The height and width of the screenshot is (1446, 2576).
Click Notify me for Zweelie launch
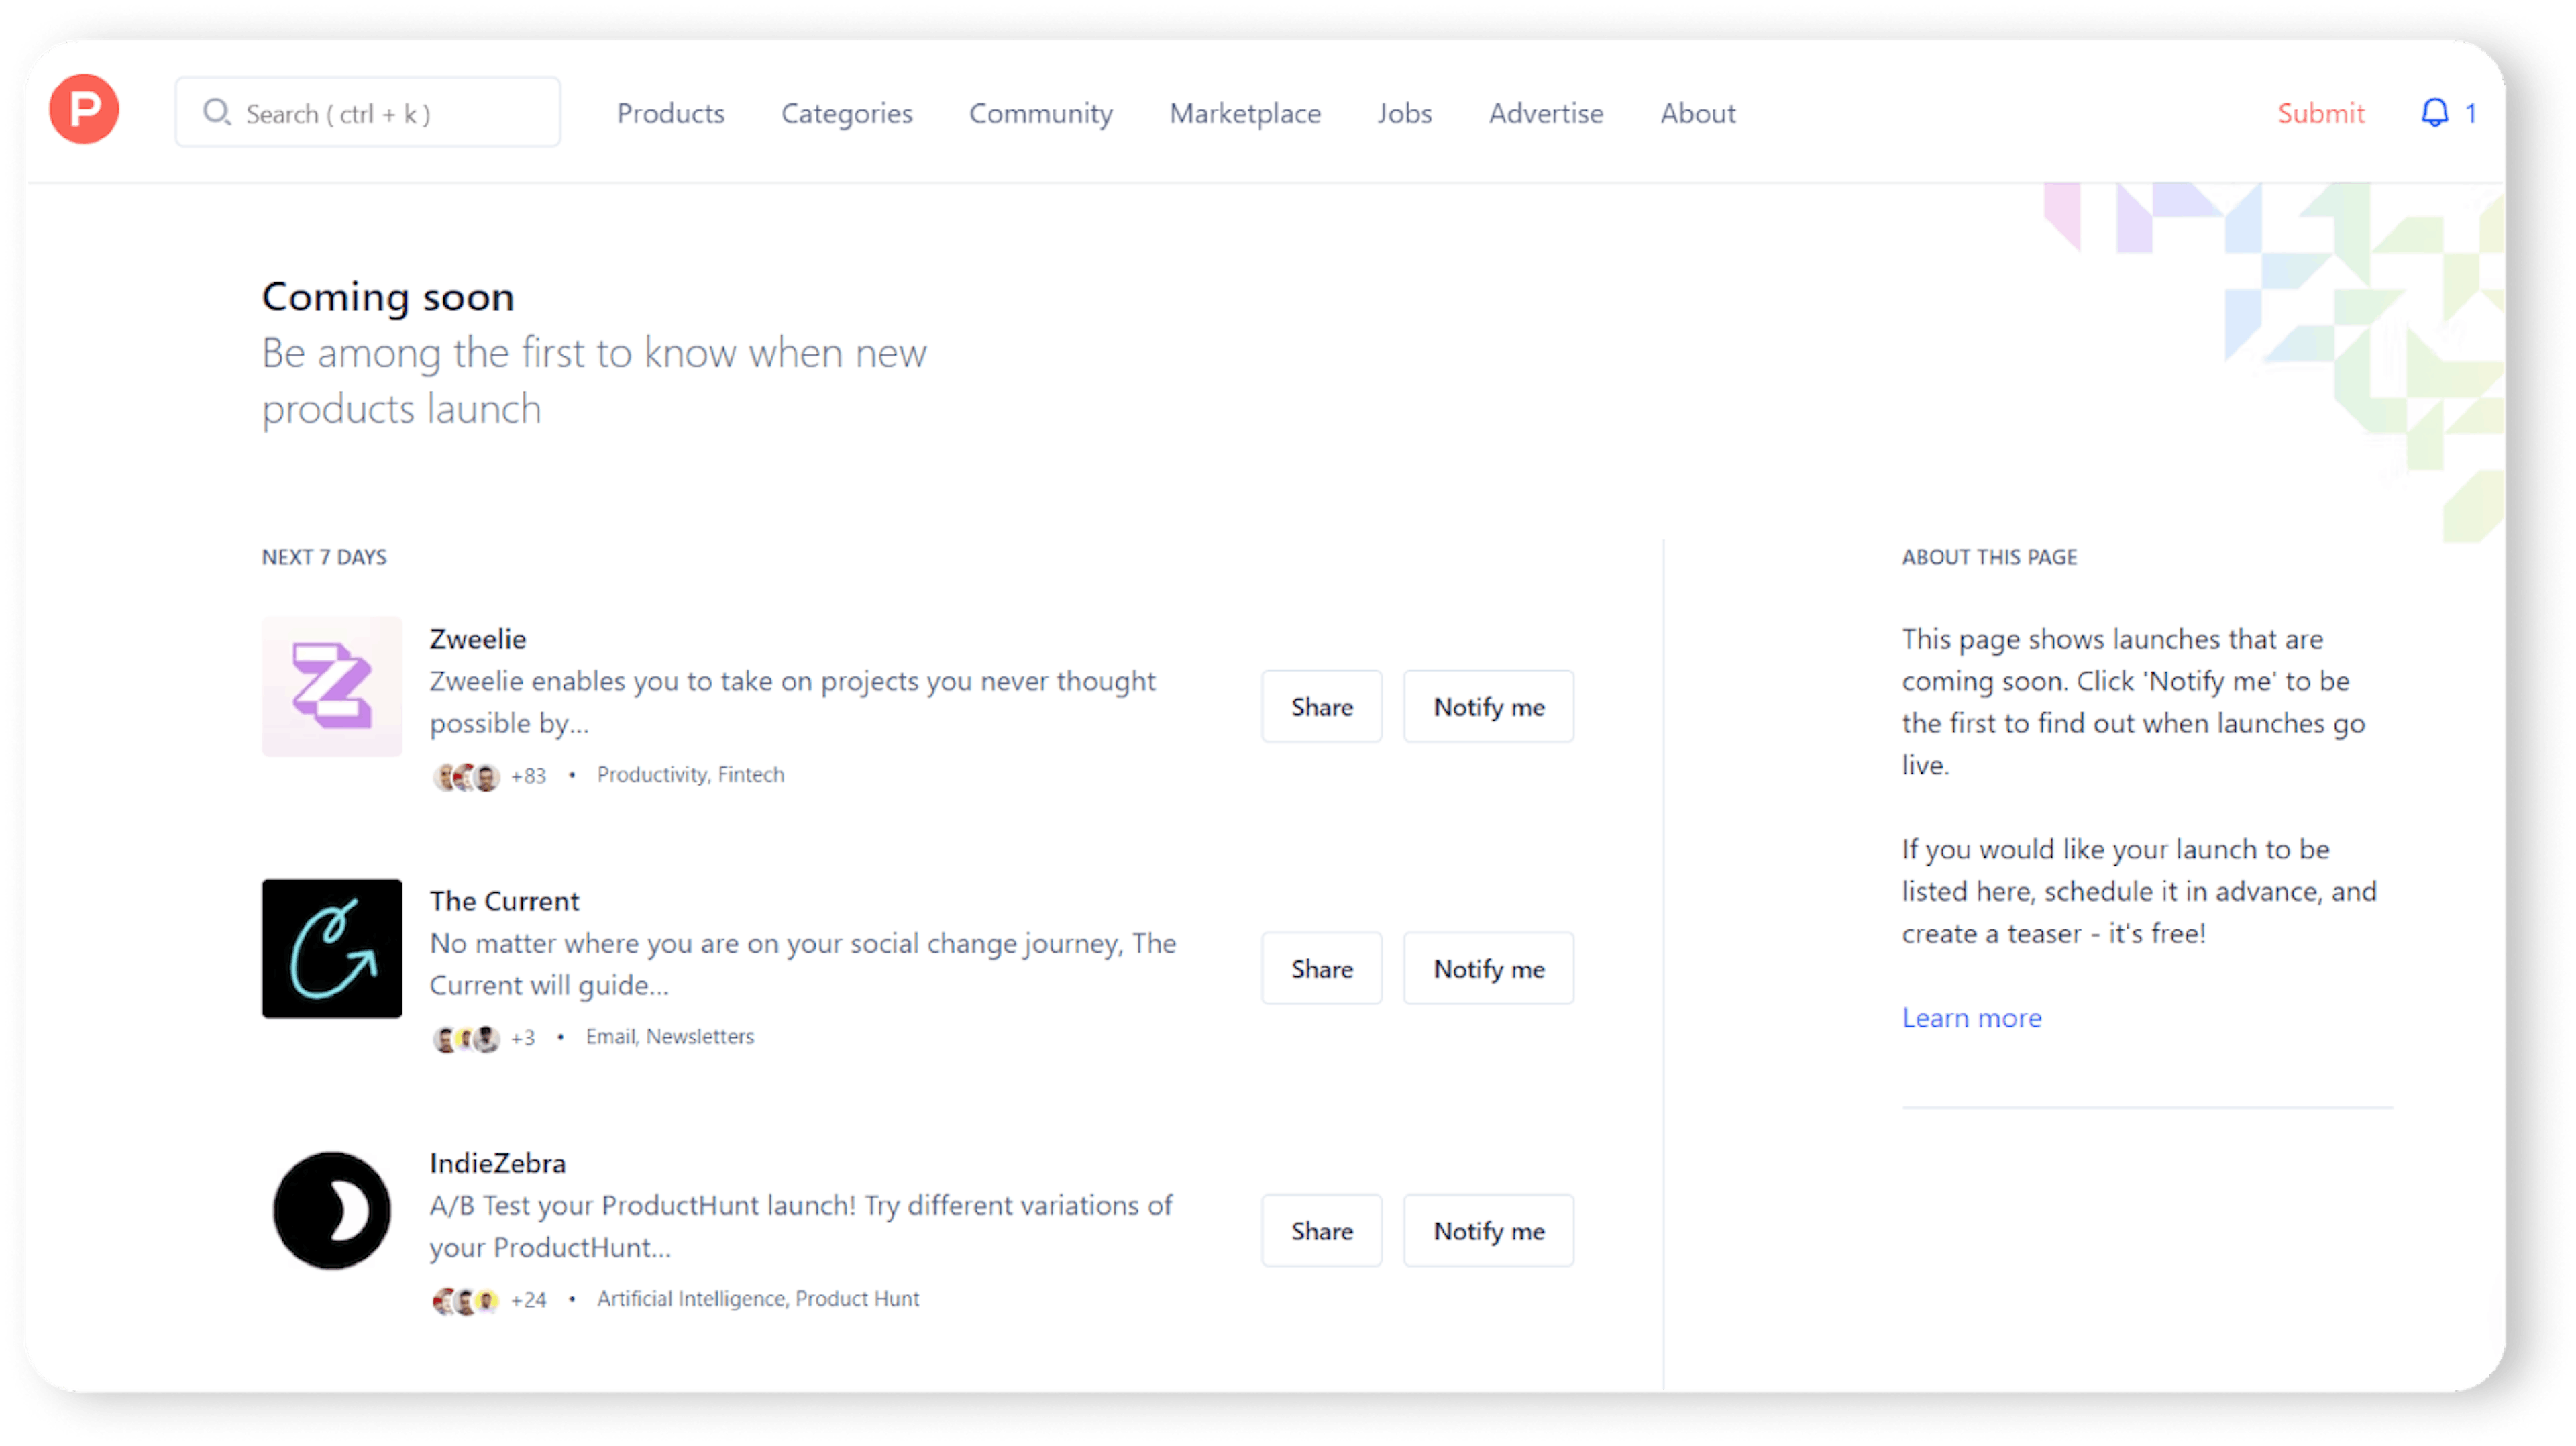(x=1488, y=706)
